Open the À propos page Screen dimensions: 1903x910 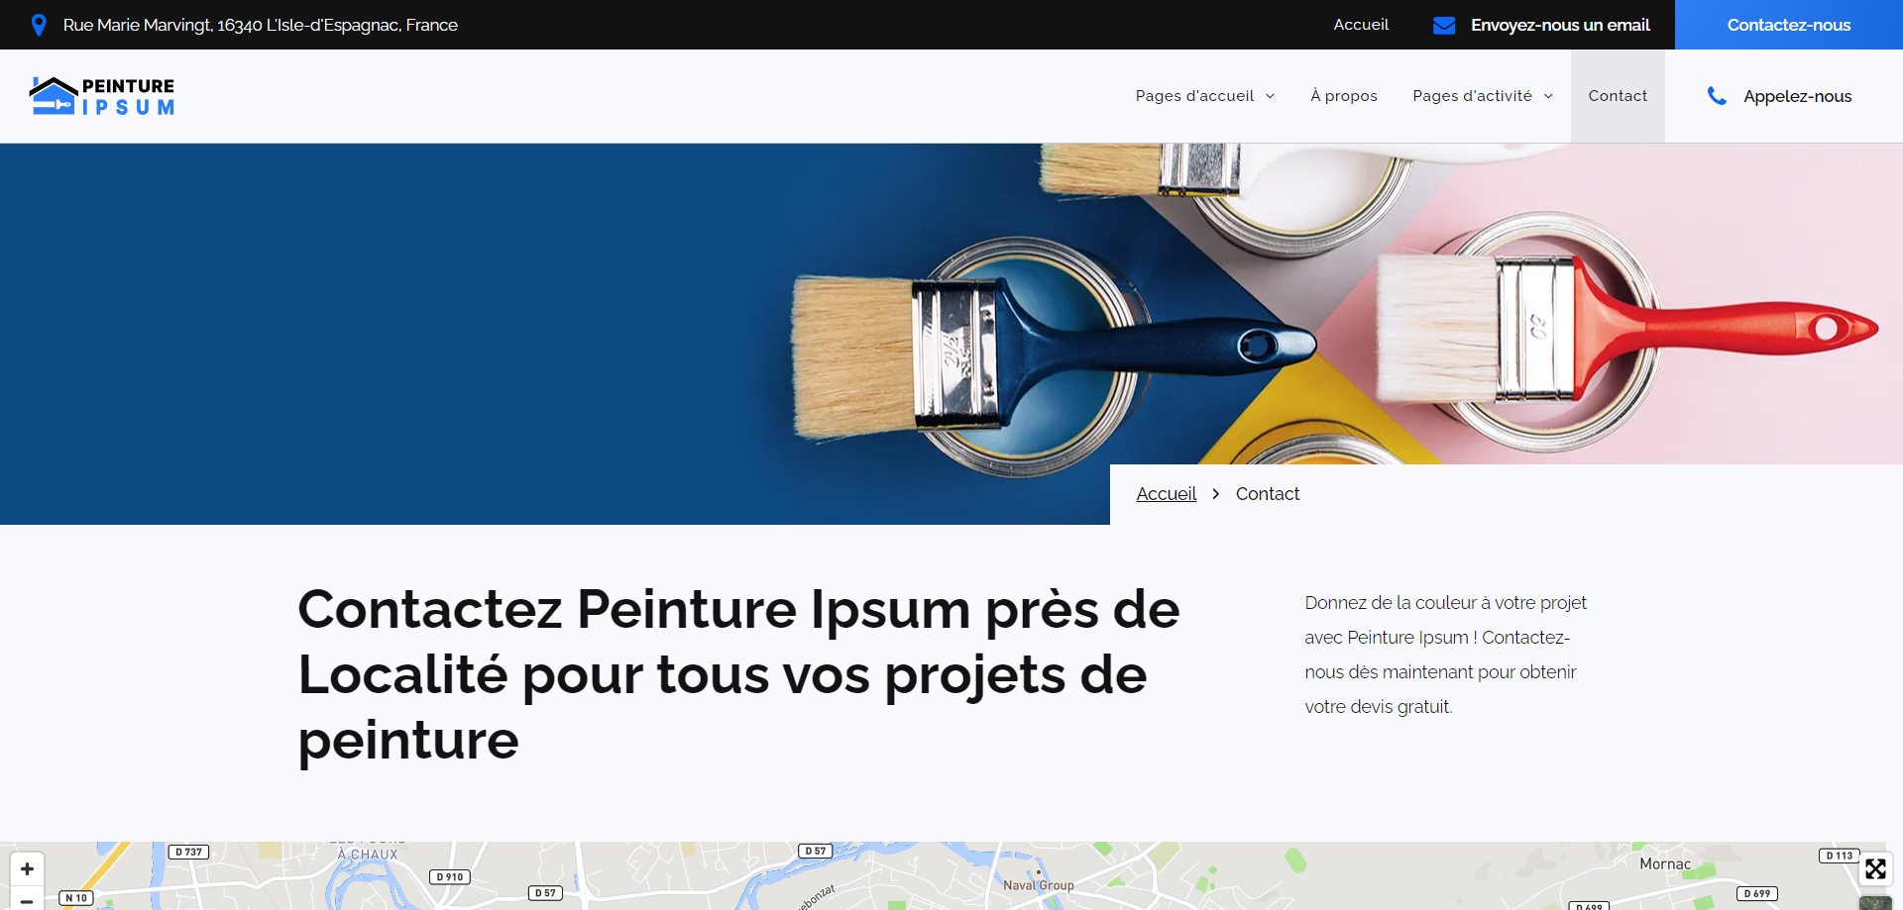tap(1343, 96)
